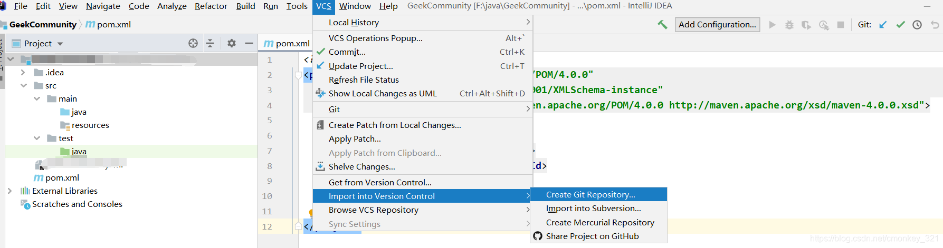Collapse the main folder node
943x248 pixels.
(x=37, y=99)
